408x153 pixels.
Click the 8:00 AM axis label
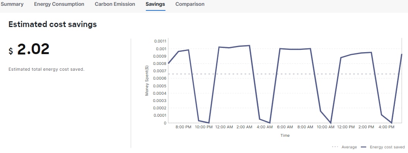click(x=305, y=127)
